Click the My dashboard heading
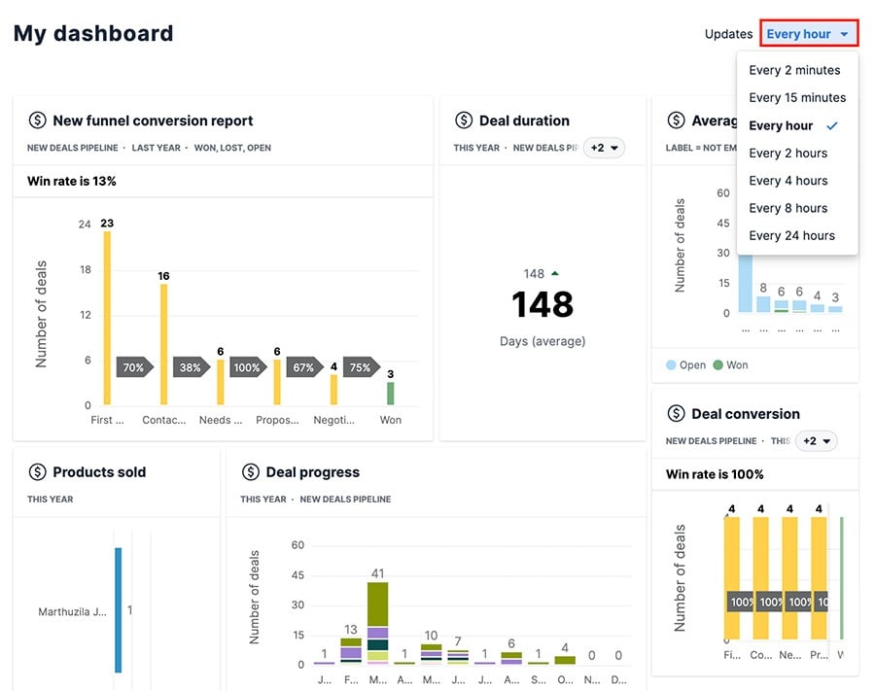 pos(92,32)
